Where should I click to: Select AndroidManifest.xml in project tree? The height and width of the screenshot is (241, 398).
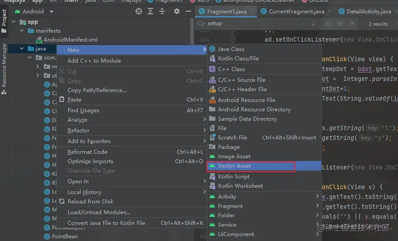[x=71, y=39]
